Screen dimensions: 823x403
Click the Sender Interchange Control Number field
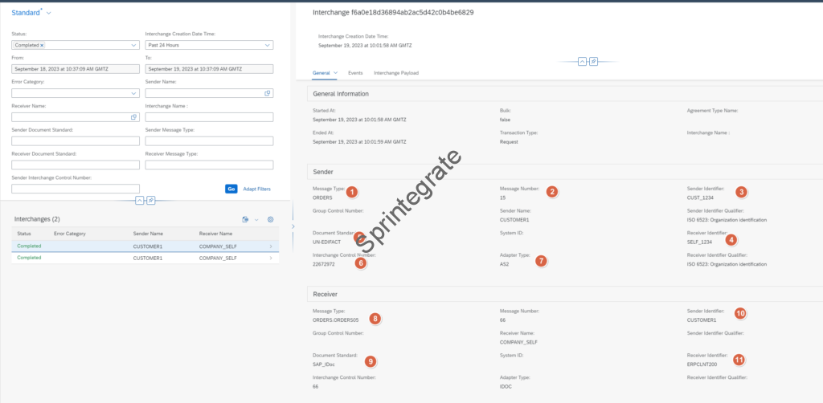(x=76, y=189)
